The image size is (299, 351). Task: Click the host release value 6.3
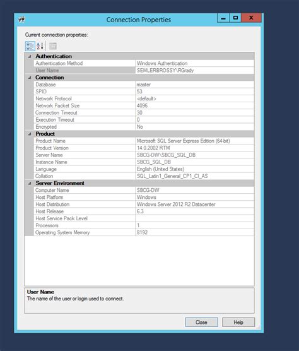(x=140, y=211)
